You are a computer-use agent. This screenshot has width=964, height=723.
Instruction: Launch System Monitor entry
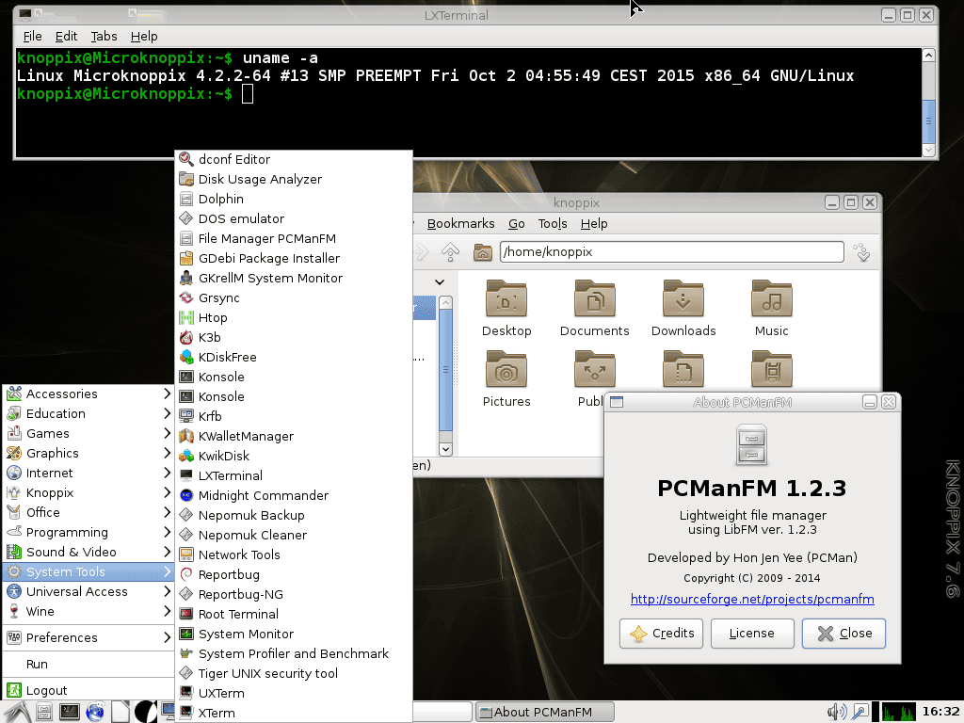pos(294,634)
